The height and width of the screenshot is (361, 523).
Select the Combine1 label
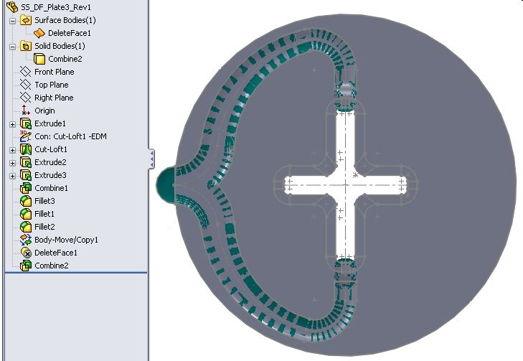point(51,188)
